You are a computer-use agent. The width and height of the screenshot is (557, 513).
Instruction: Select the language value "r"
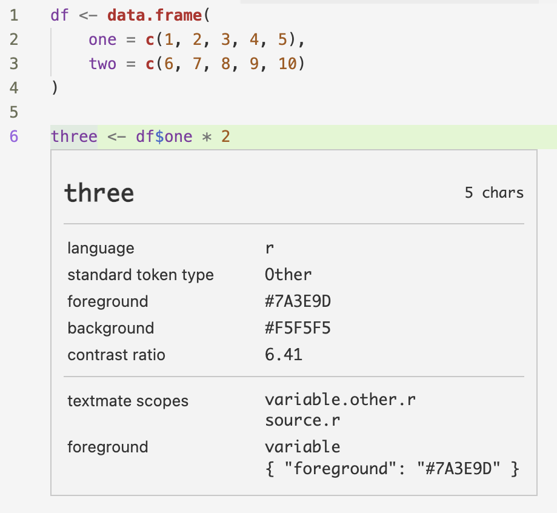(267, 248)
